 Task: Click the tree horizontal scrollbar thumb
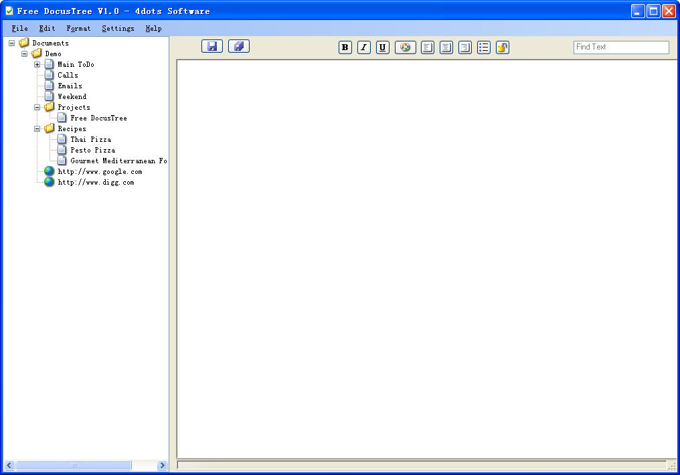[74, 466]
